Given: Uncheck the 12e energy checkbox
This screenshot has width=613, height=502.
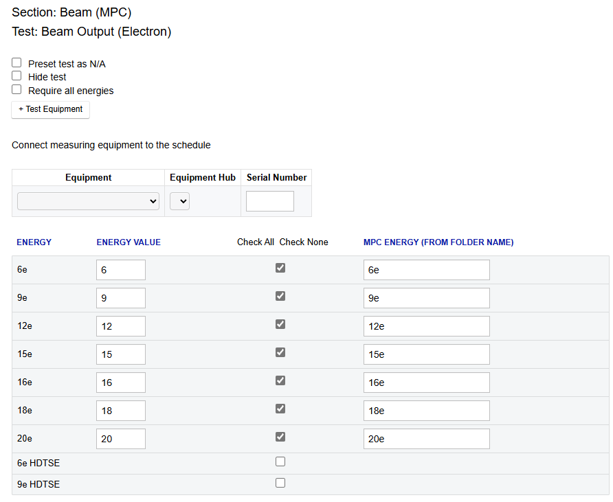Looking at the screenshot, I should 280,324.
